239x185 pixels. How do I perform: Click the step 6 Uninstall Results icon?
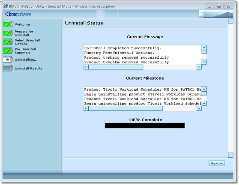(8, 69)
